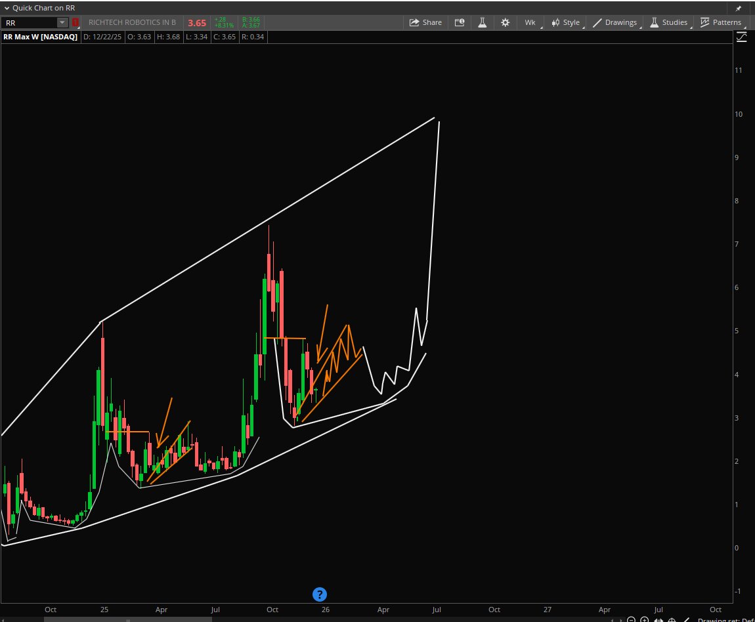This screenshot has height=622, width=755.
Task: Open chart settings via the gear icon
Action: click(505, 22)
